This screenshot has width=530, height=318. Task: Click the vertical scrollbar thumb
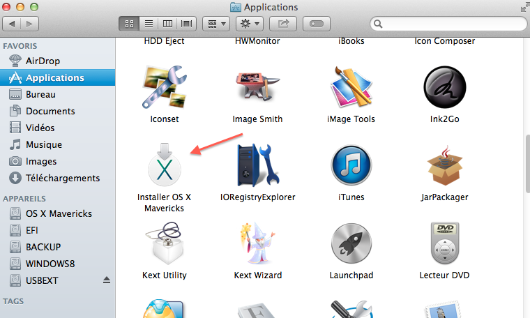point(527,164)
